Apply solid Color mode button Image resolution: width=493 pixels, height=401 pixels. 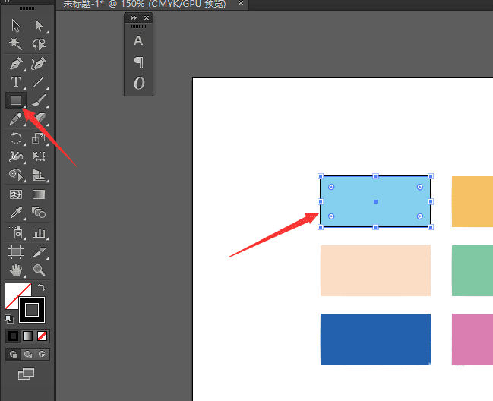click(13, 336)
